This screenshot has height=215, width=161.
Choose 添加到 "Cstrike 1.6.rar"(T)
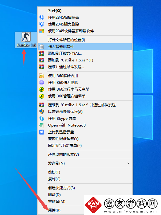tap(85, 60)
